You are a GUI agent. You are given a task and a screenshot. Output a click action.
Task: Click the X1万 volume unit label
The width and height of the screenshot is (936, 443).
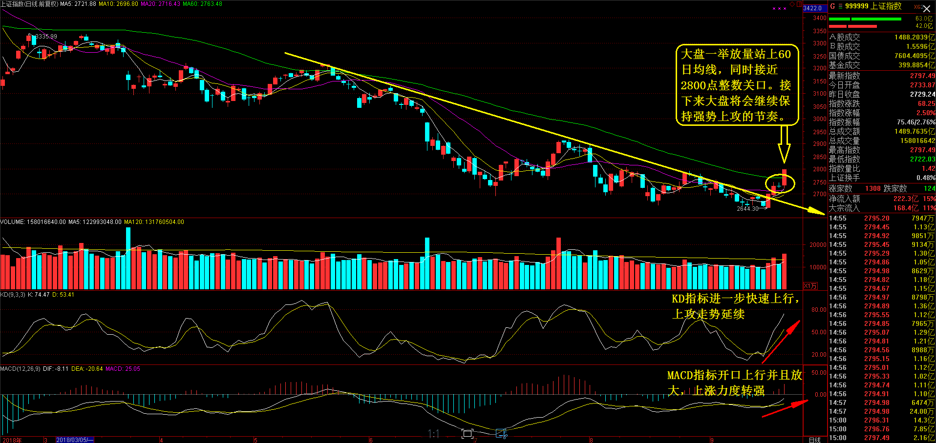pos(810,286)
